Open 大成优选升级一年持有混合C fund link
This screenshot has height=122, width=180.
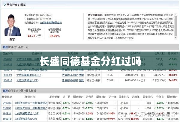31,108
